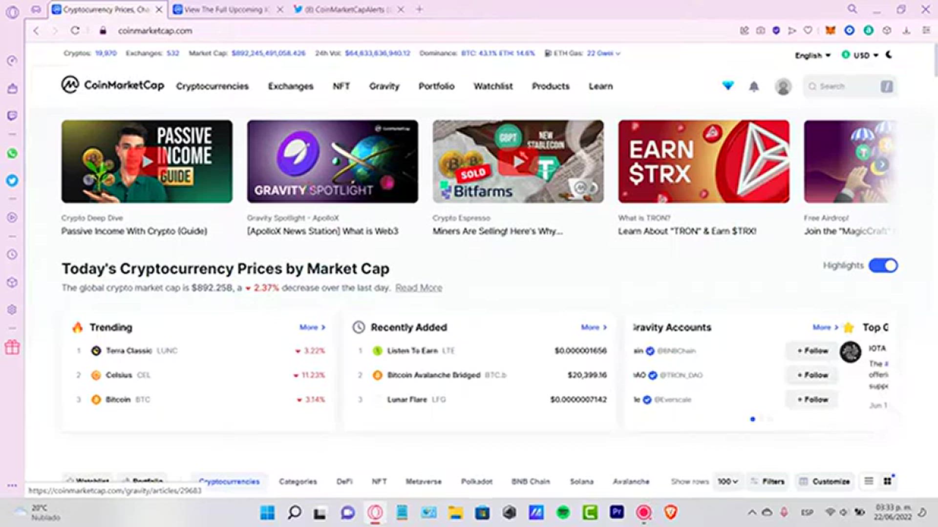Open the USD currency dropdown
Screen dimensions: 938x527
pos(860,55)
